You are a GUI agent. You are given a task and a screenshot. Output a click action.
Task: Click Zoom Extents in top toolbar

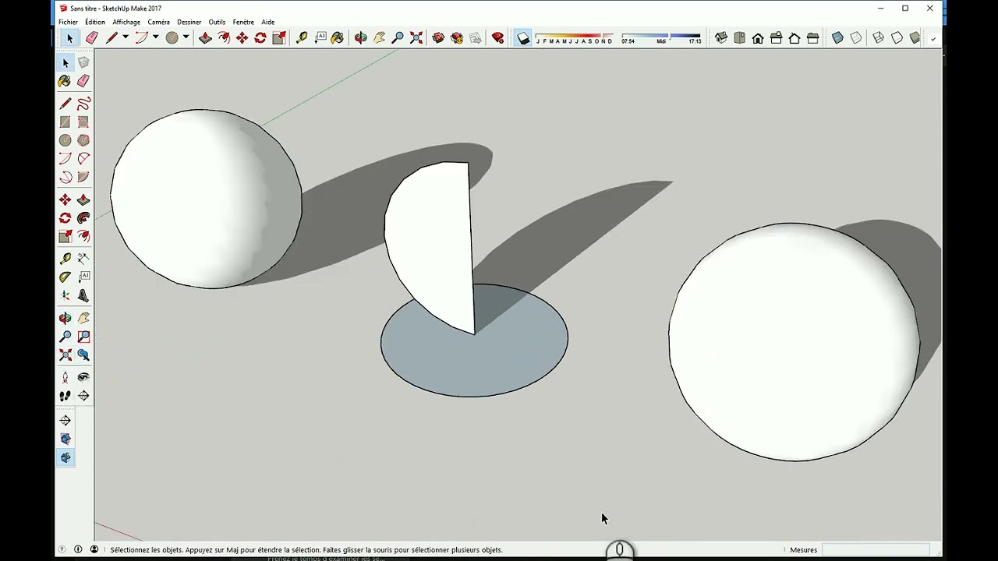[416, 38]
